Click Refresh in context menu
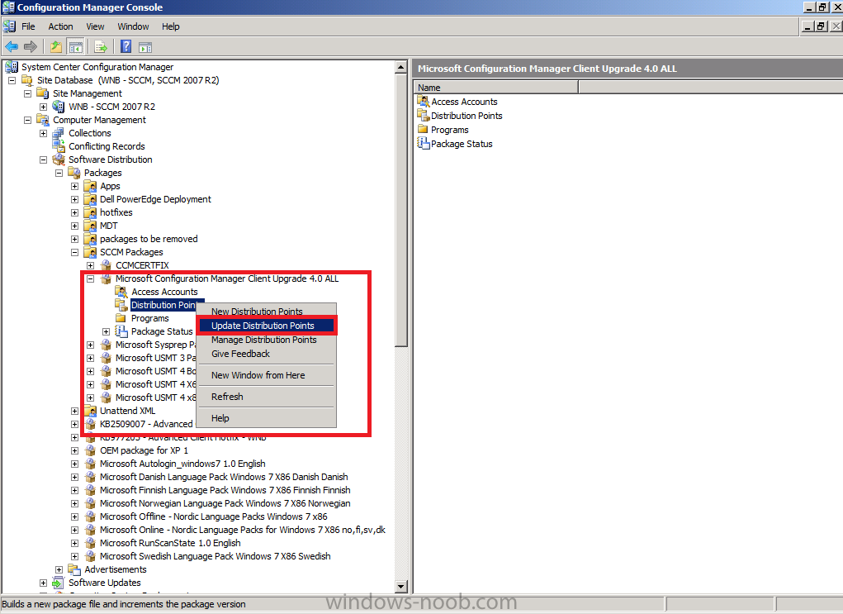Image resolution: width=843 pixels, height=614 pixels. (267, 397)
